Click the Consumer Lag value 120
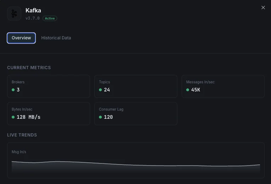 click(109, 117)
